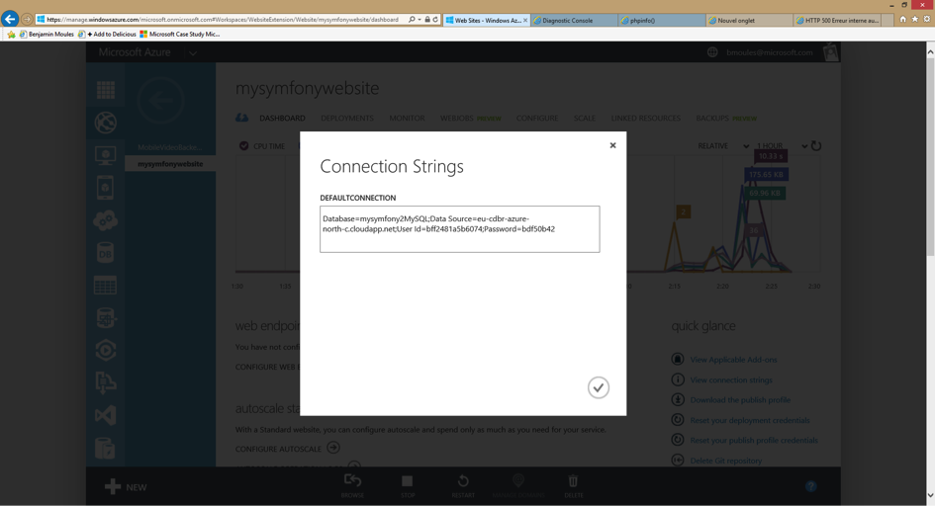Toggle the CPU TIME metric checkbox
Screen dimensions: 935x506
243,146
